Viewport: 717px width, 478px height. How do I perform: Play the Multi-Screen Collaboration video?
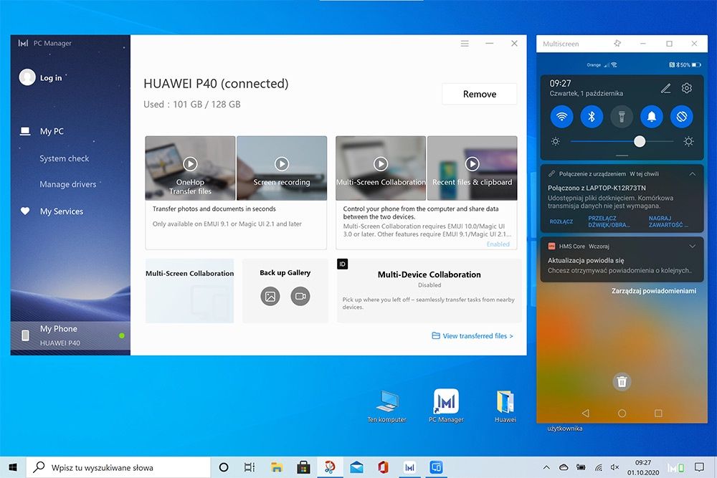381,163
